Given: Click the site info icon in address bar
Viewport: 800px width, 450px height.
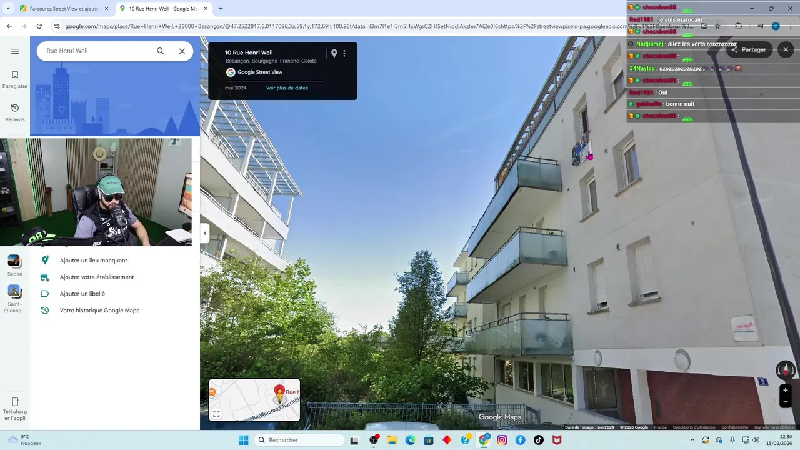Looking at the screenshot, I should point(57,26).
